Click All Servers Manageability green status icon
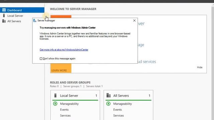Screen dimensions: 214x120 (108, 104)
